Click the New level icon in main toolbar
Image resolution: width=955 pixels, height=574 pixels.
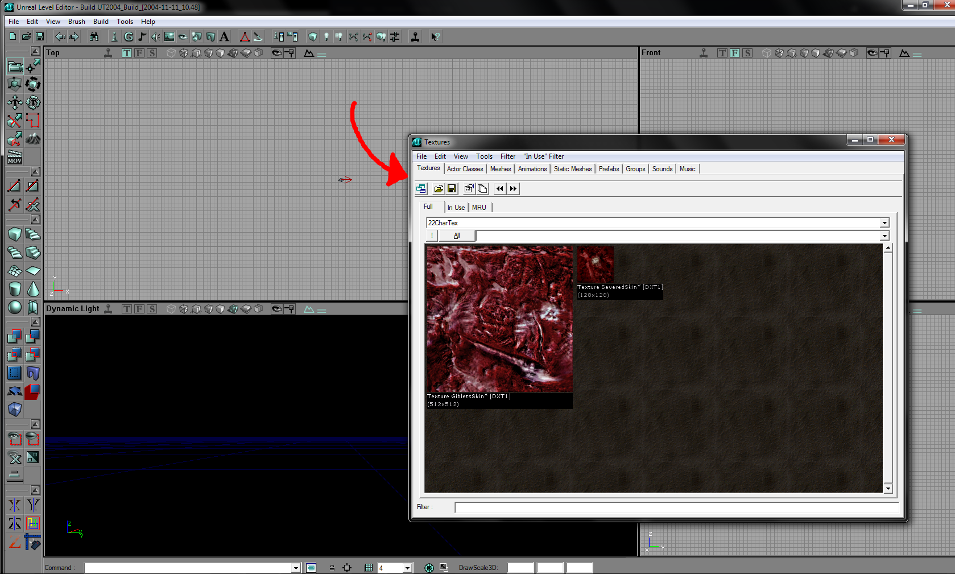tap(13, 36)
